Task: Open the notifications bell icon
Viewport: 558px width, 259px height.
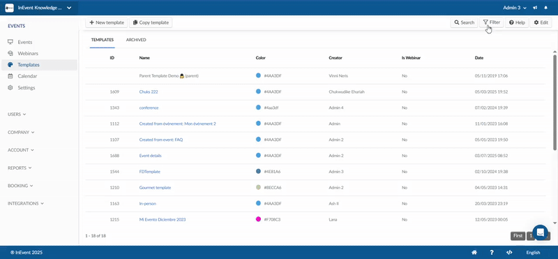Action: click(x=545, y=8)
